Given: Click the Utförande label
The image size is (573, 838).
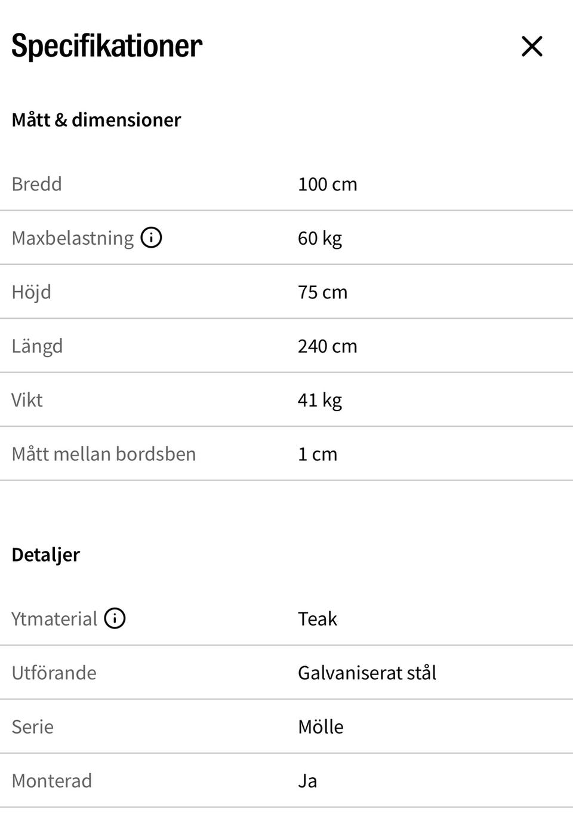Looking at the screenshot, I should pyautogui.click(x=54, y=673).
